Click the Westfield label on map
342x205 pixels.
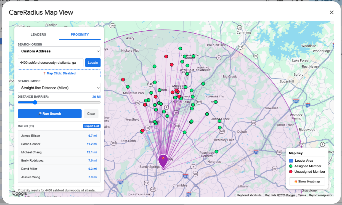132,119
